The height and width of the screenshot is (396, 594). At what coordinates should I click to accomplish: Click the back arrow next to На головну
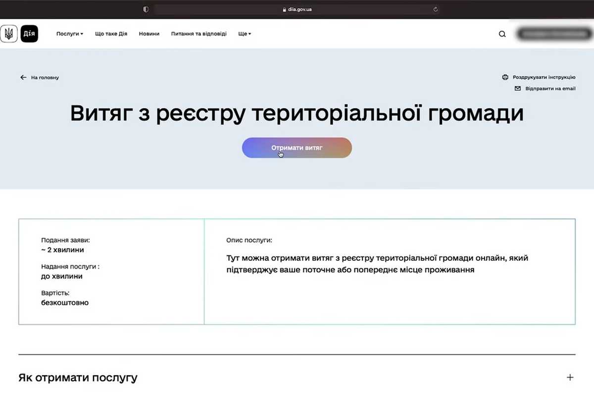(23, 77)
